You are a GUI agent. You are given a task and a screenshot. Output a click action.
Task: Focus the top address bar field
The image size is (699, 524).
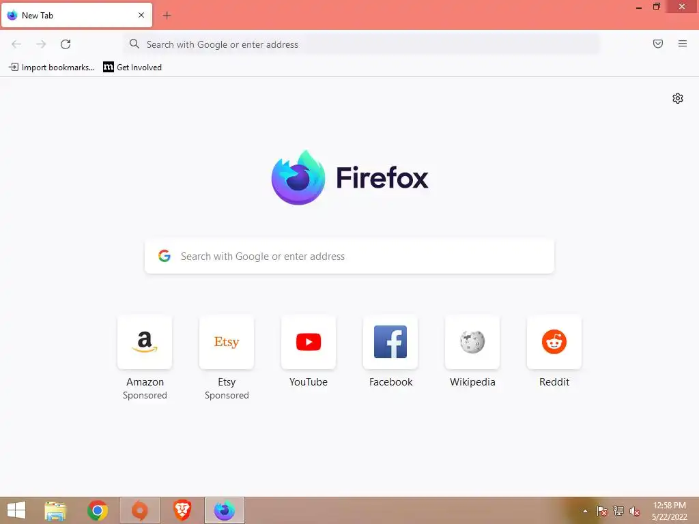point(362,44)
